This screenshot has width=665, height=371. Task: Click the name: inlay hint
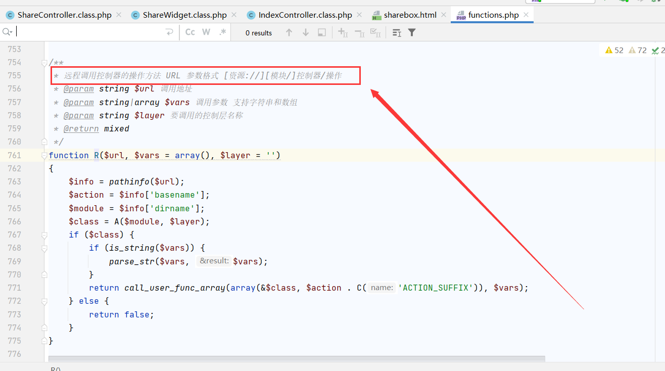tap(381, 288)
